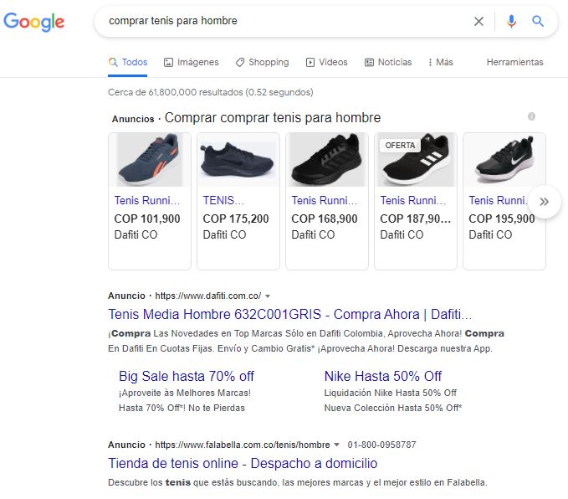Open Nike Hasta 50% Off sitelink

(383, 376)
